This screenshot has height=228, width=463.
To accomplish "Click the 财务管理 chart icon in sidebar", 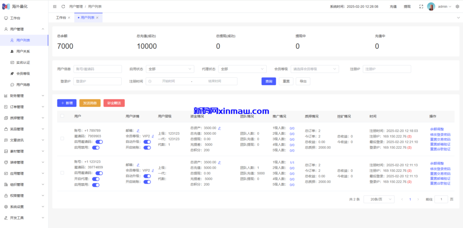I will tap(6, 96).
